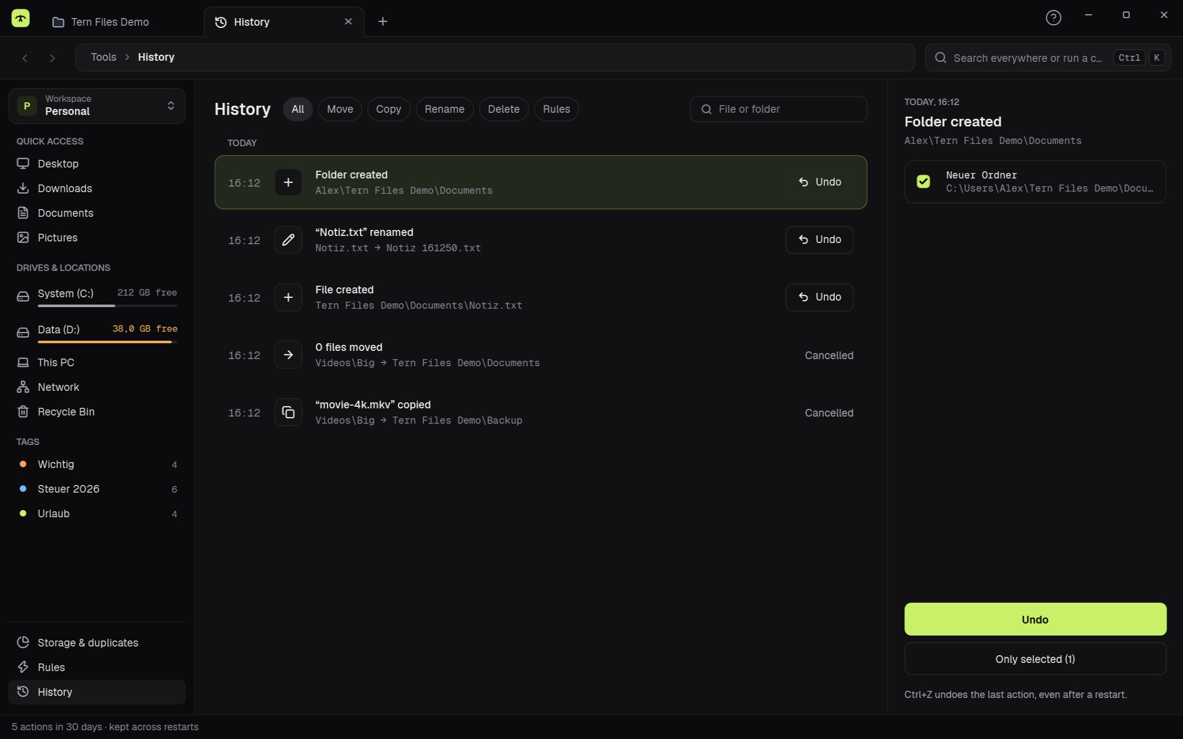Viewport: 1183px width, 739px height.
Task: Go back using the navigation arrow
Action: 25,57
